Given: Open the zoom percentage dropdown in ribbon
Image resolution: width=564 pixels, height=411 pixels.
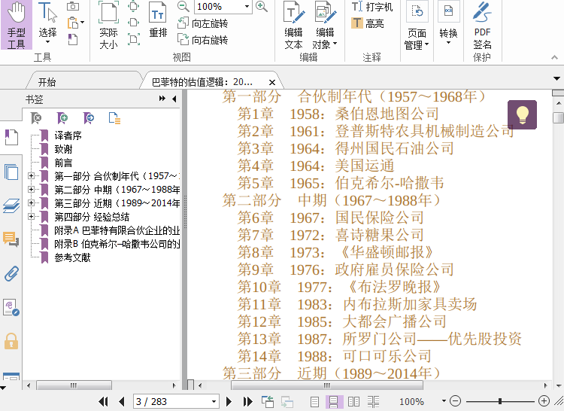Looking at the screenshot, I should click(247, 7).
